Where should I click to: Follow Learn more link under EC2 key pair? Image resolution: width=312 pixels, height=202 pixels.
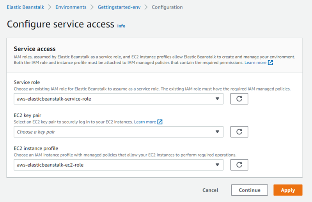tap(145, 122)
